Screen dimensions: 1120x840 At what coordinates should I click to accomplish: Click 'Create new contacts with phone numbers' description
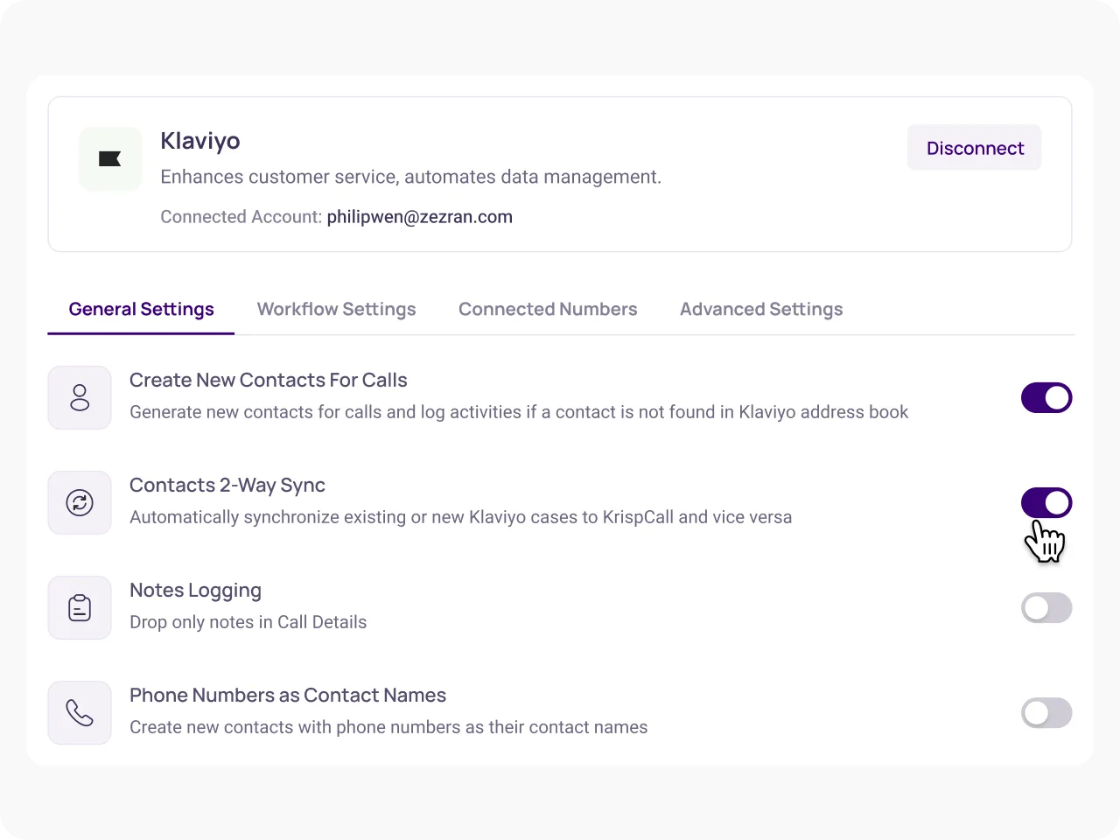(388, 727)
